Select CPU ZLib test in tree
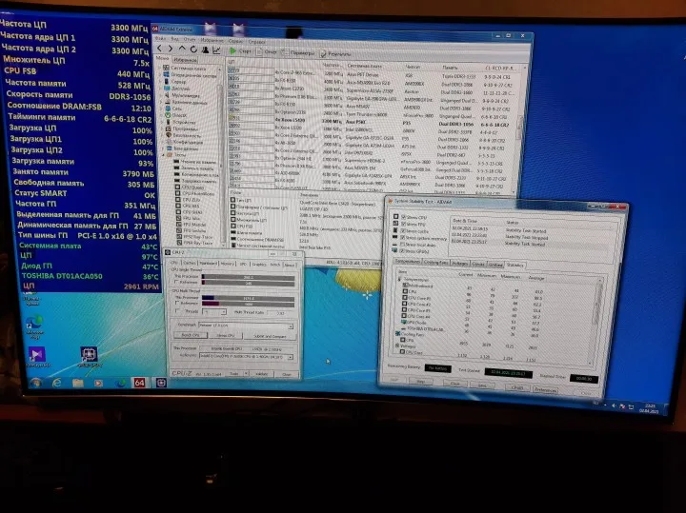 point(188,199)
